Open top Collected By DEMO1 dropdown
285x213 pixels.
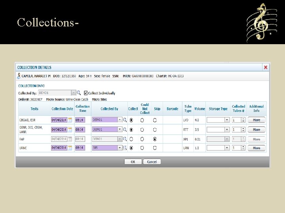[x=74, y=93]
